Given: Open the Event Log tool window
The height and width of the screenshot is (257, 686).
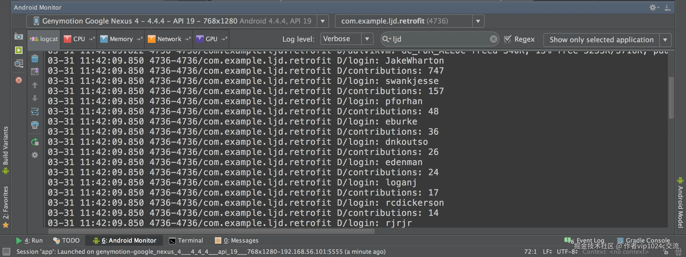Looking at the screenshot, I should click(x=584, y=240).
